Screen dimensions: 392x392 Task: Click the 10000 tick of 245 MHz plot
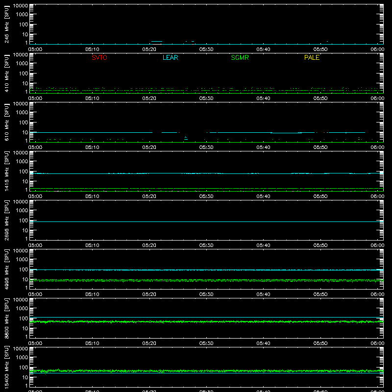[21, 6]
